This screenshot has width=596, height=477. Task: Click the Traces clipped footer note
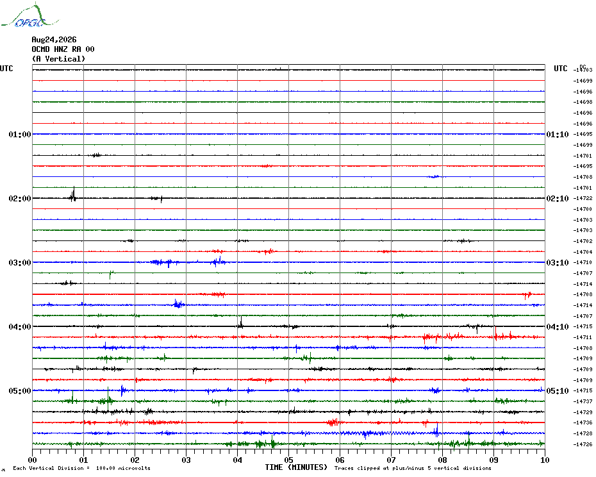tap(413, 468)
